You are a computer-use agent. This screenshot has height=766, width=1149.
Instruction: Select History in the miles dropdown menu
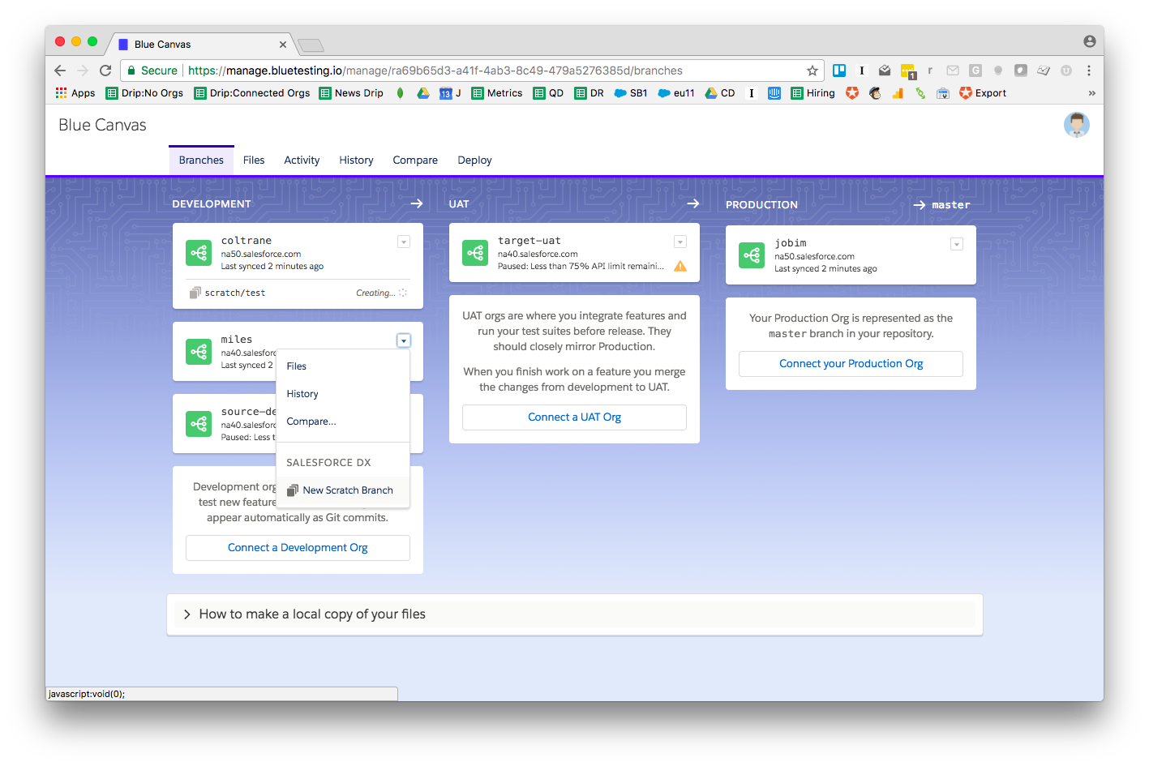point(343,394)
